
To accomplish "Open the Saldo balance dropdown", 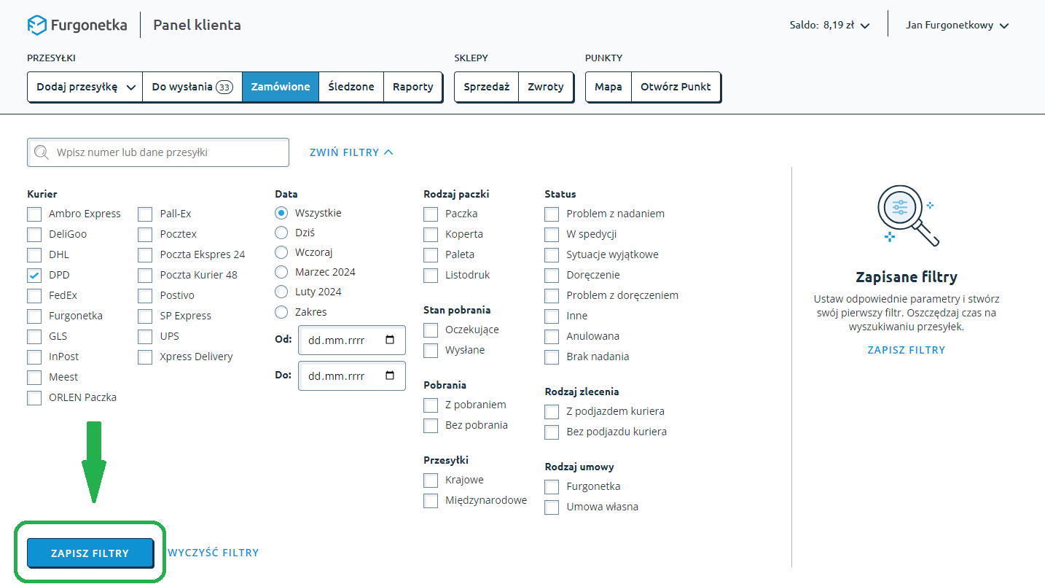I will point(829,25).
